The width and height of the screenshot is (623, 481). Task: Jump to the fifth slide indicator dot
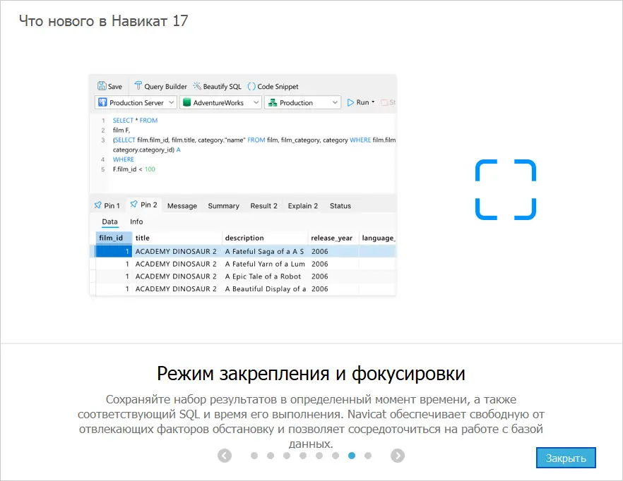[319, 456]
